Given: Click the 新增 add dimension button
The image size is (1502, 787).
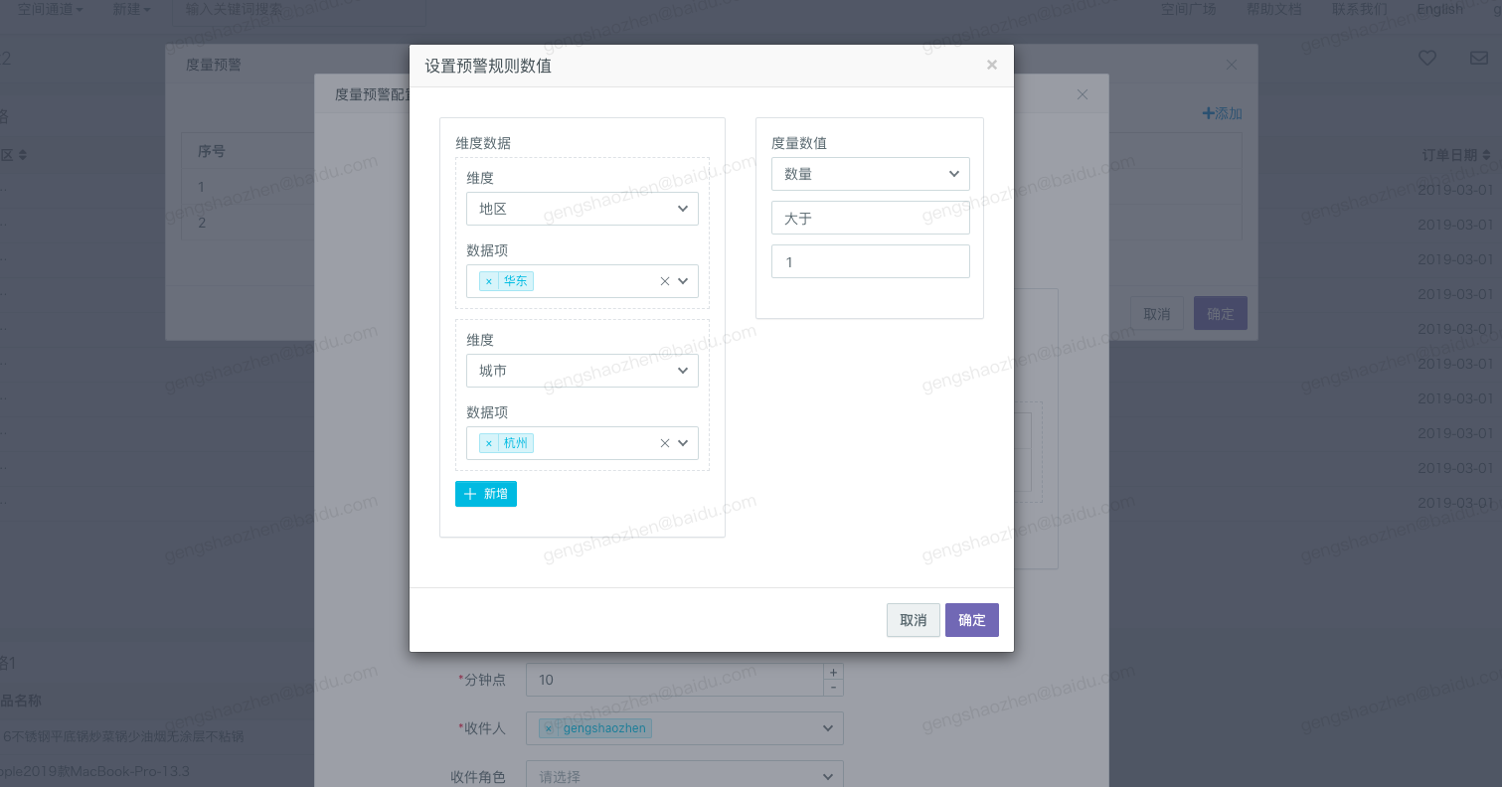Looking at the screenshot, I should (486, 494).
